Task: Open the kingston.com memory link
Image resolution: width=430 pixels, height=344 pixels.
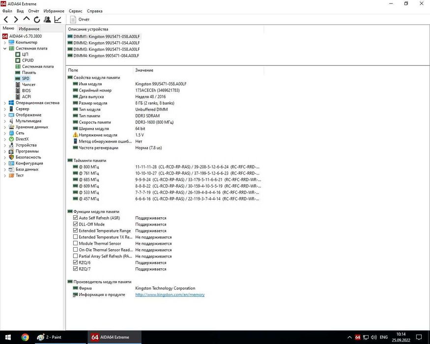Action: [170, 295]
